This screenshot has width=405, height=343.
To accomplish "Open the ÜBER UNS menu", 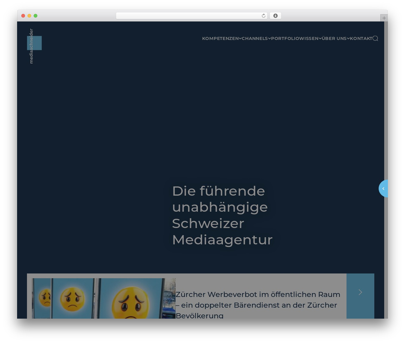I will coord(334,38).
